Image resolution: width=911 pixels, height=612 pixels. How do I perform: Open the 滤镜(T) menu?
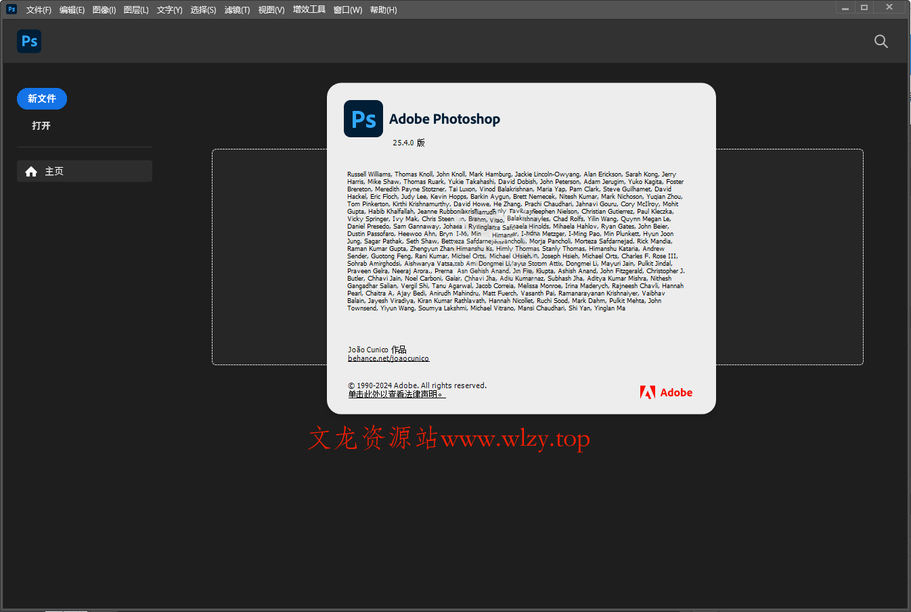coord(238,9)
